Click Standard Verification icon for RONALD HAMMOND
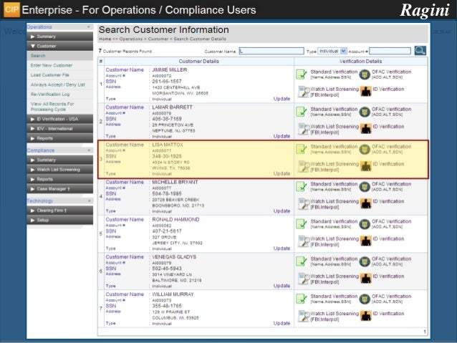457x343 pixels. click(302, 224)
